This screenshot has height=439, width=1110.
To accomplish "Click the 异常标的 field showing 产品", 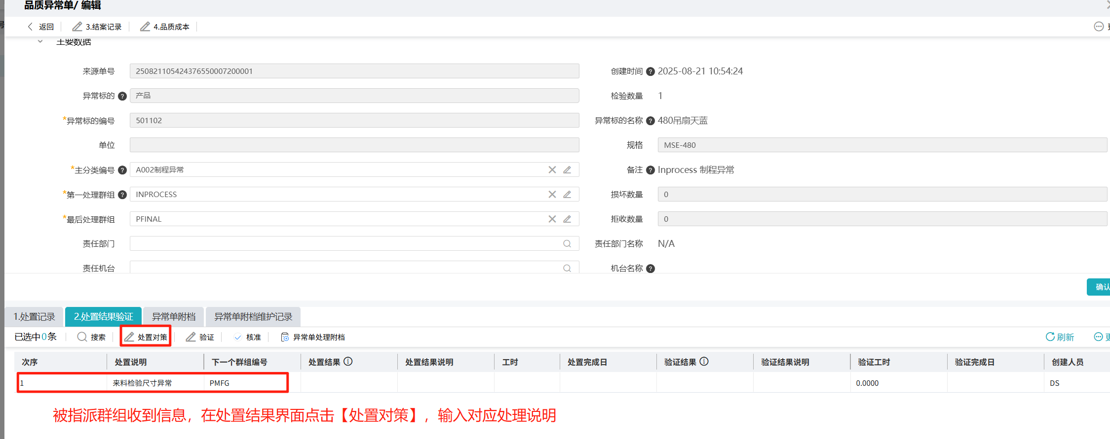I will (x=354, y=96).
